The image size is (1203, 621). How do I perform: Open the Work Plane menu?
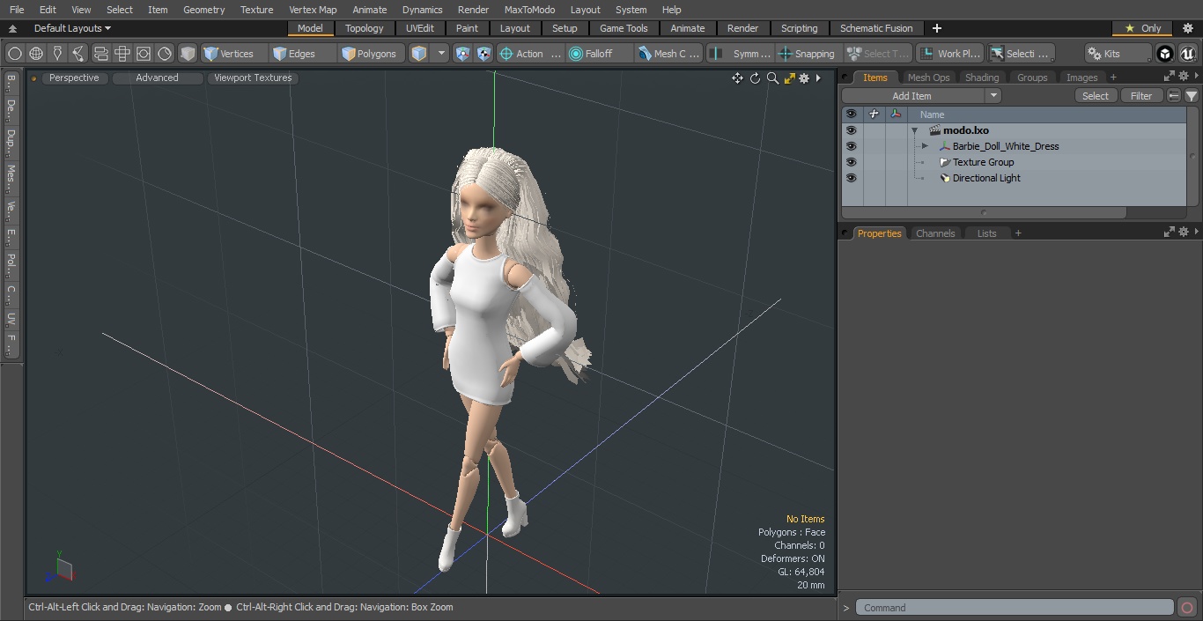point(949,54)
